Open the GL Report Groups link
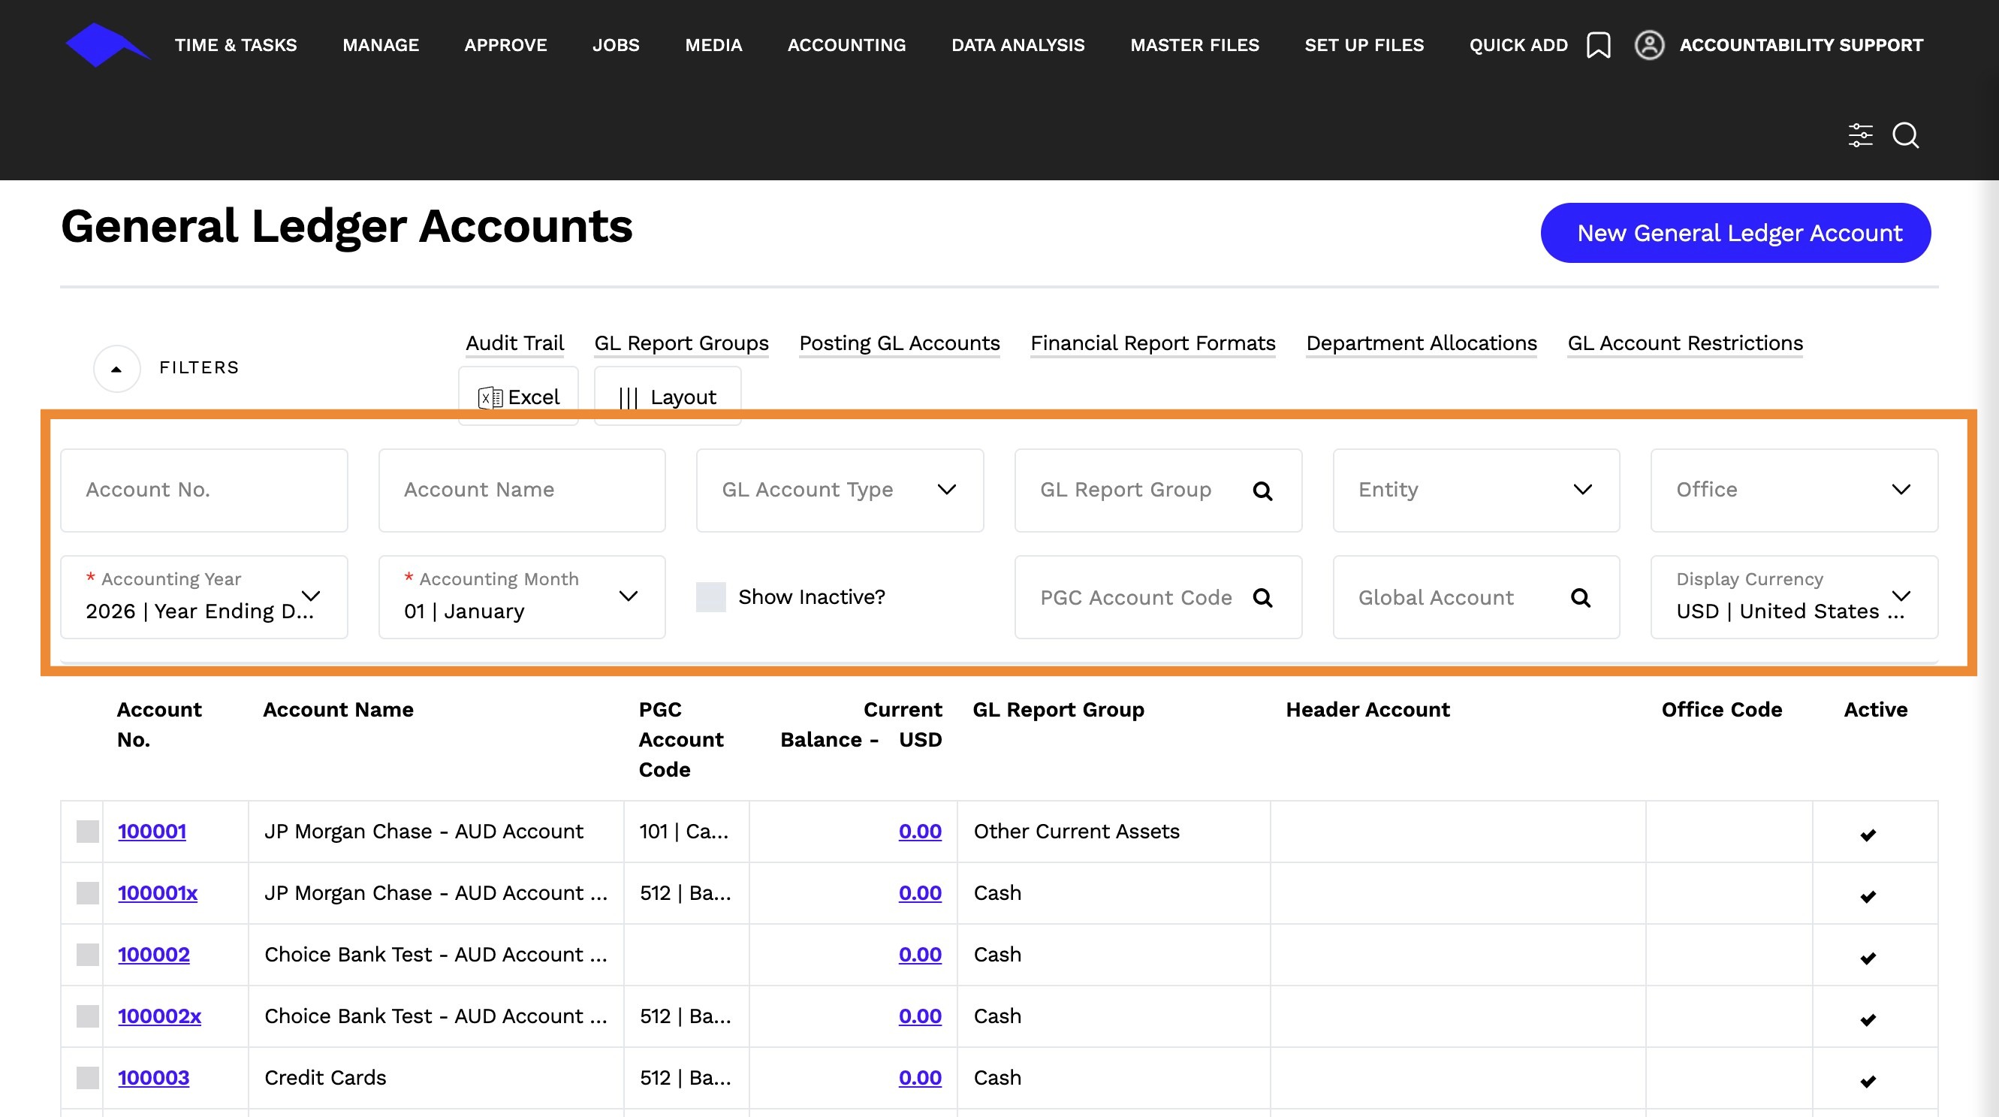This screenshot has width=1999, height=1117. tap(681, 343)
